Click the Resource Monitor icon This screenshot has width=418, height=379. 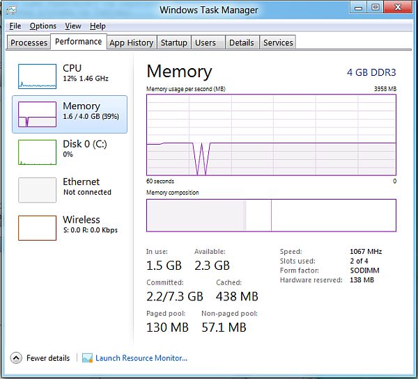pos(87,358)
